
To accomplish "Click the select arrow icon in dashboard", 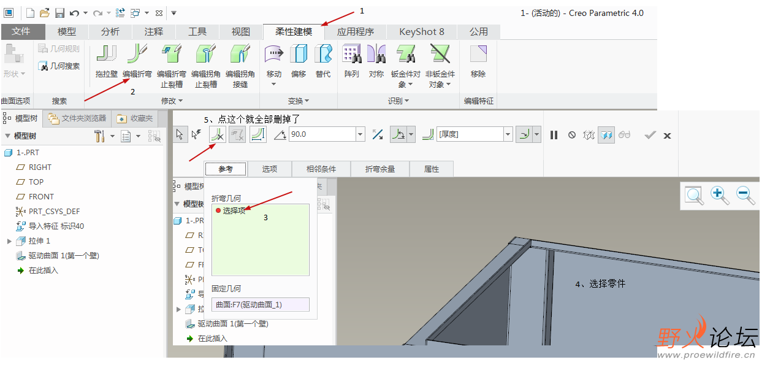I will click(x=180, y=134).
